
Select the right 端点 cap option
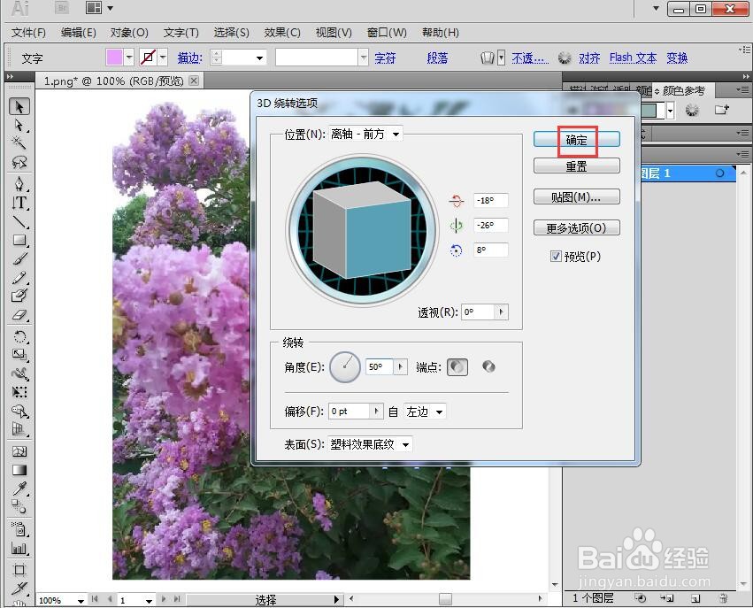click(x=488, y=366)
